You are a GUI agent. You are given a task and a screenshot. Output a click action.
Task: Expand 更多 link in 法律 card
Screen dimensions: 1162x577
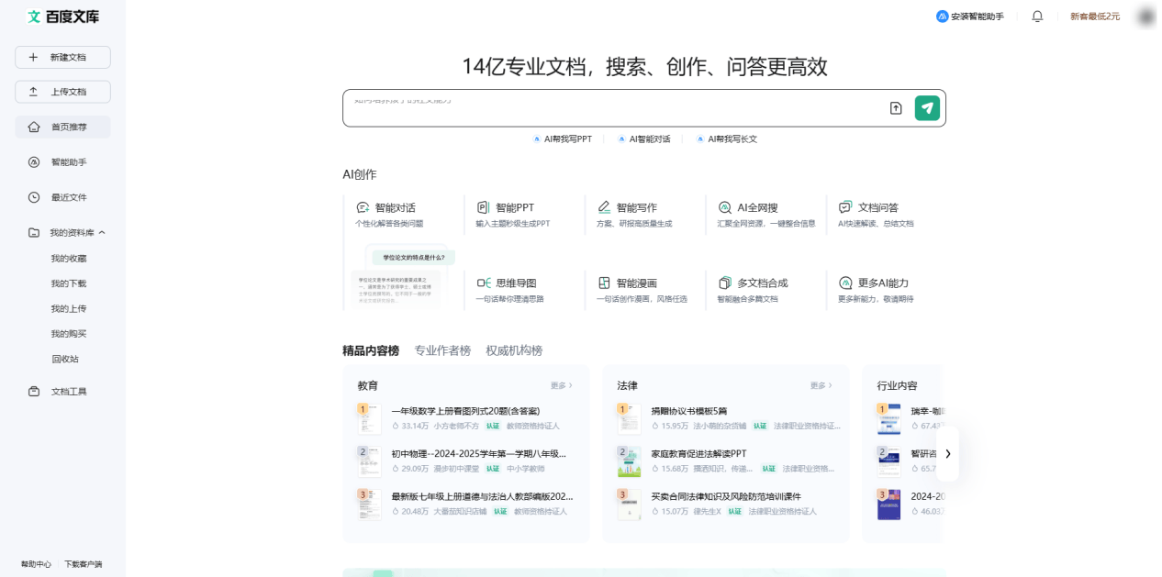click(x=821, y=386)
